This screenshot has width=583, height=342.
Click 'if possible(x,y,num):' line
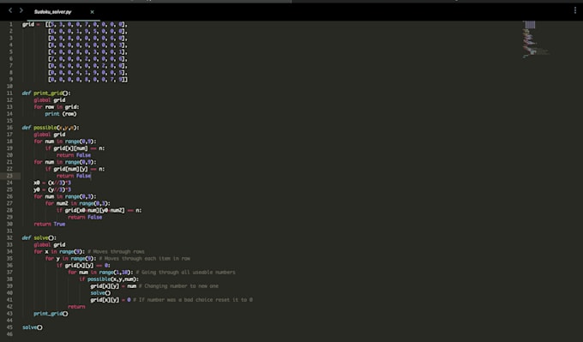109,279
